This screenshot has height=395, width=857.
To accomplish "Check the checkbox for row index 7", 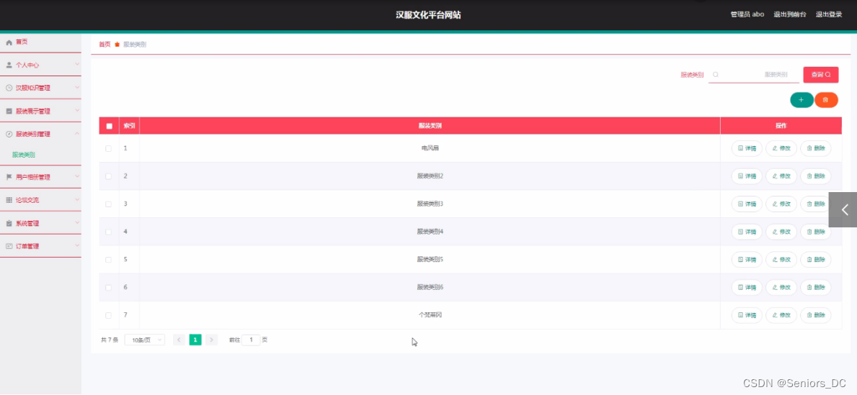I will (x=108, y=315).
